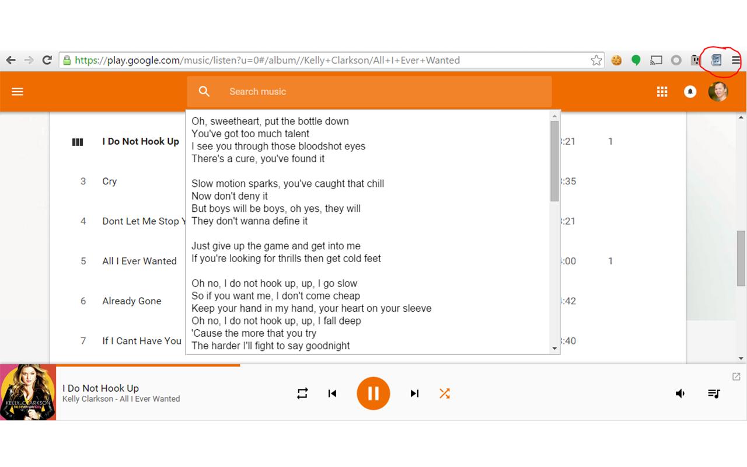Image resolution: width=747 pixels, height=467 pixels.
Task: Select track 'All I Ever Wanted'
Action: pos(139,261)
